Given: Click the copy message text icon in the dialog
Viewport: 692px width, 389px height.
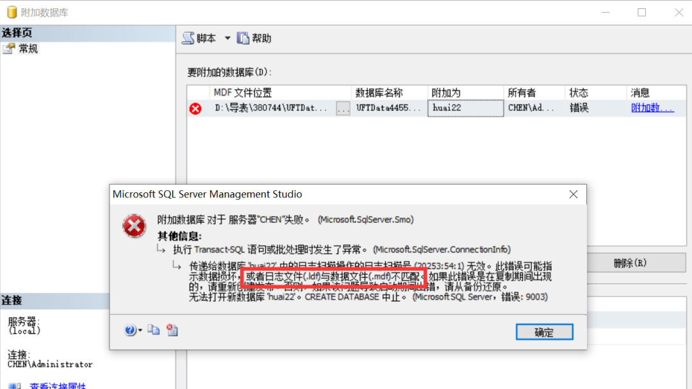Looking at the screenshot, I should click(154, 330).
